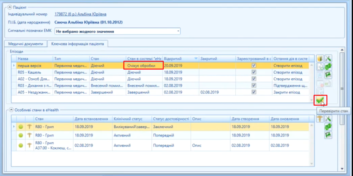Sort by Назва column header
Image resolution: width=353 pixels, height=176 pixels.
pos(35,59)
